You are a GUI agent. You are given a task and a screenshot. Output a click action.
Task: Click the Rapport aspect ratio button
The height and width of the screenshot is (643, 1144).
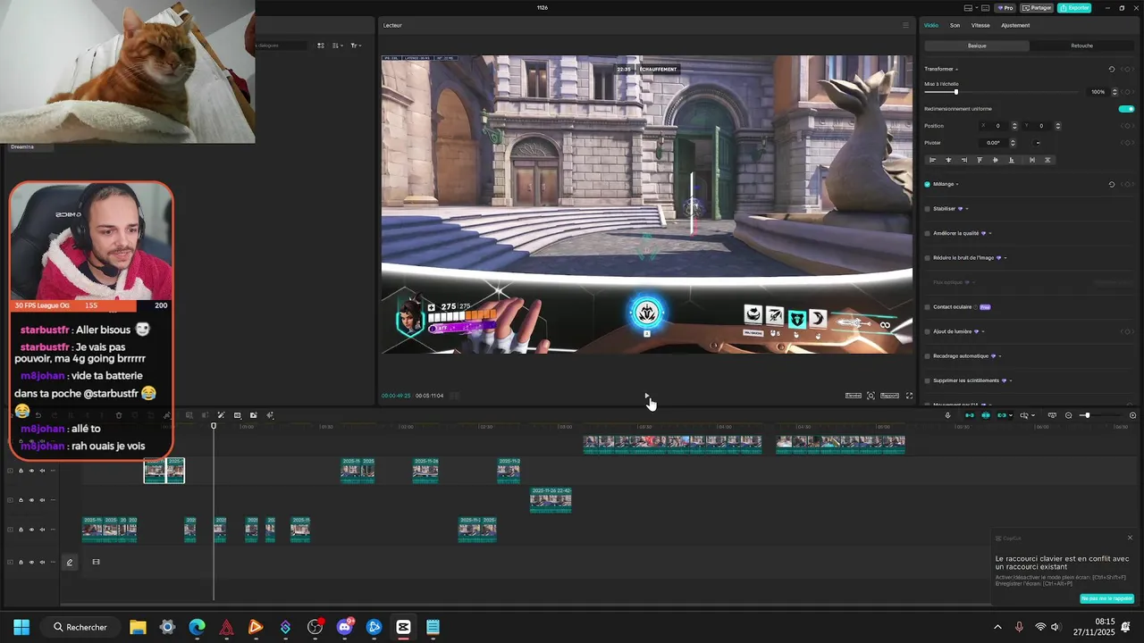(889, 396)
